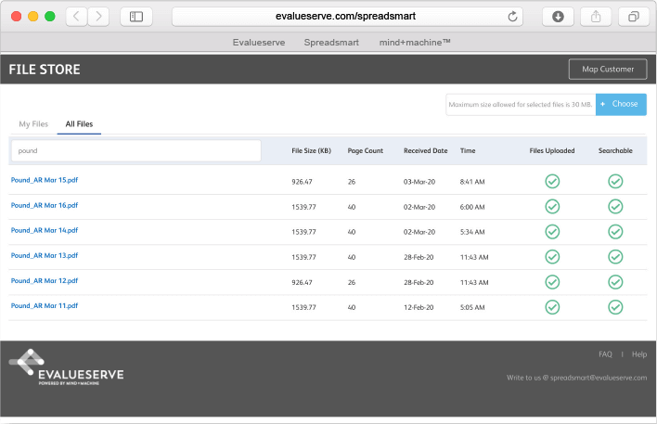Click the FILE STORE page heading

pyautogui.click(x=45, y=70)
